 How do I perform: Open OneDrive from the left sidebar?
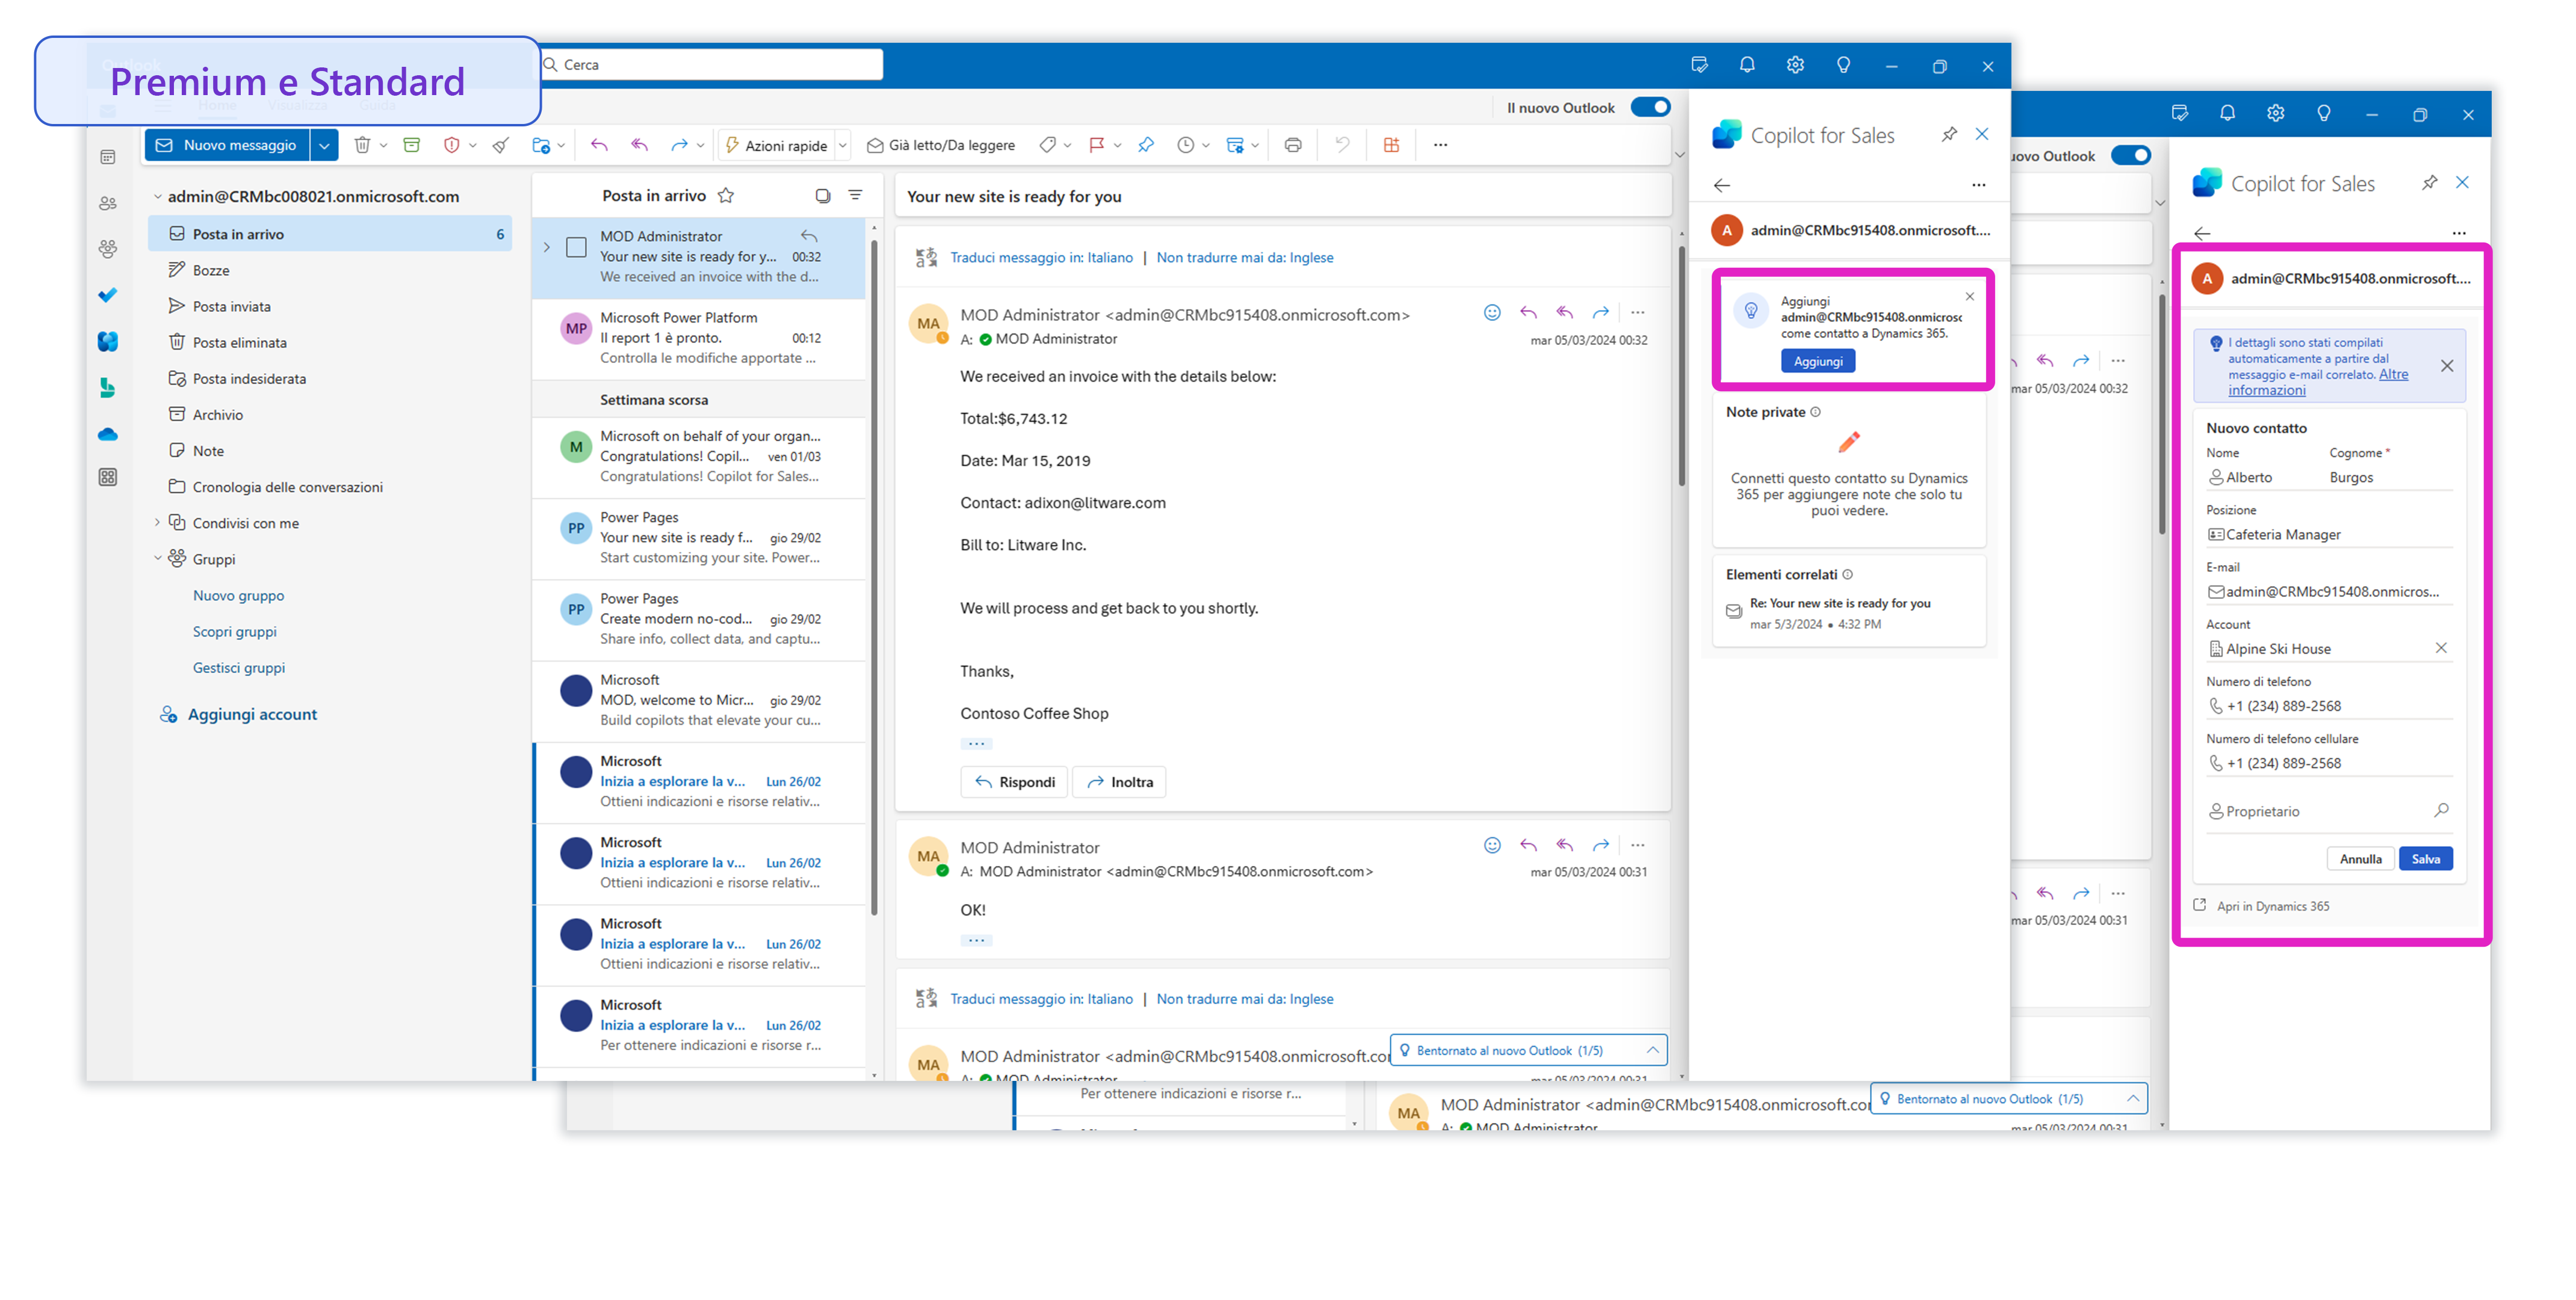(108, 433)
